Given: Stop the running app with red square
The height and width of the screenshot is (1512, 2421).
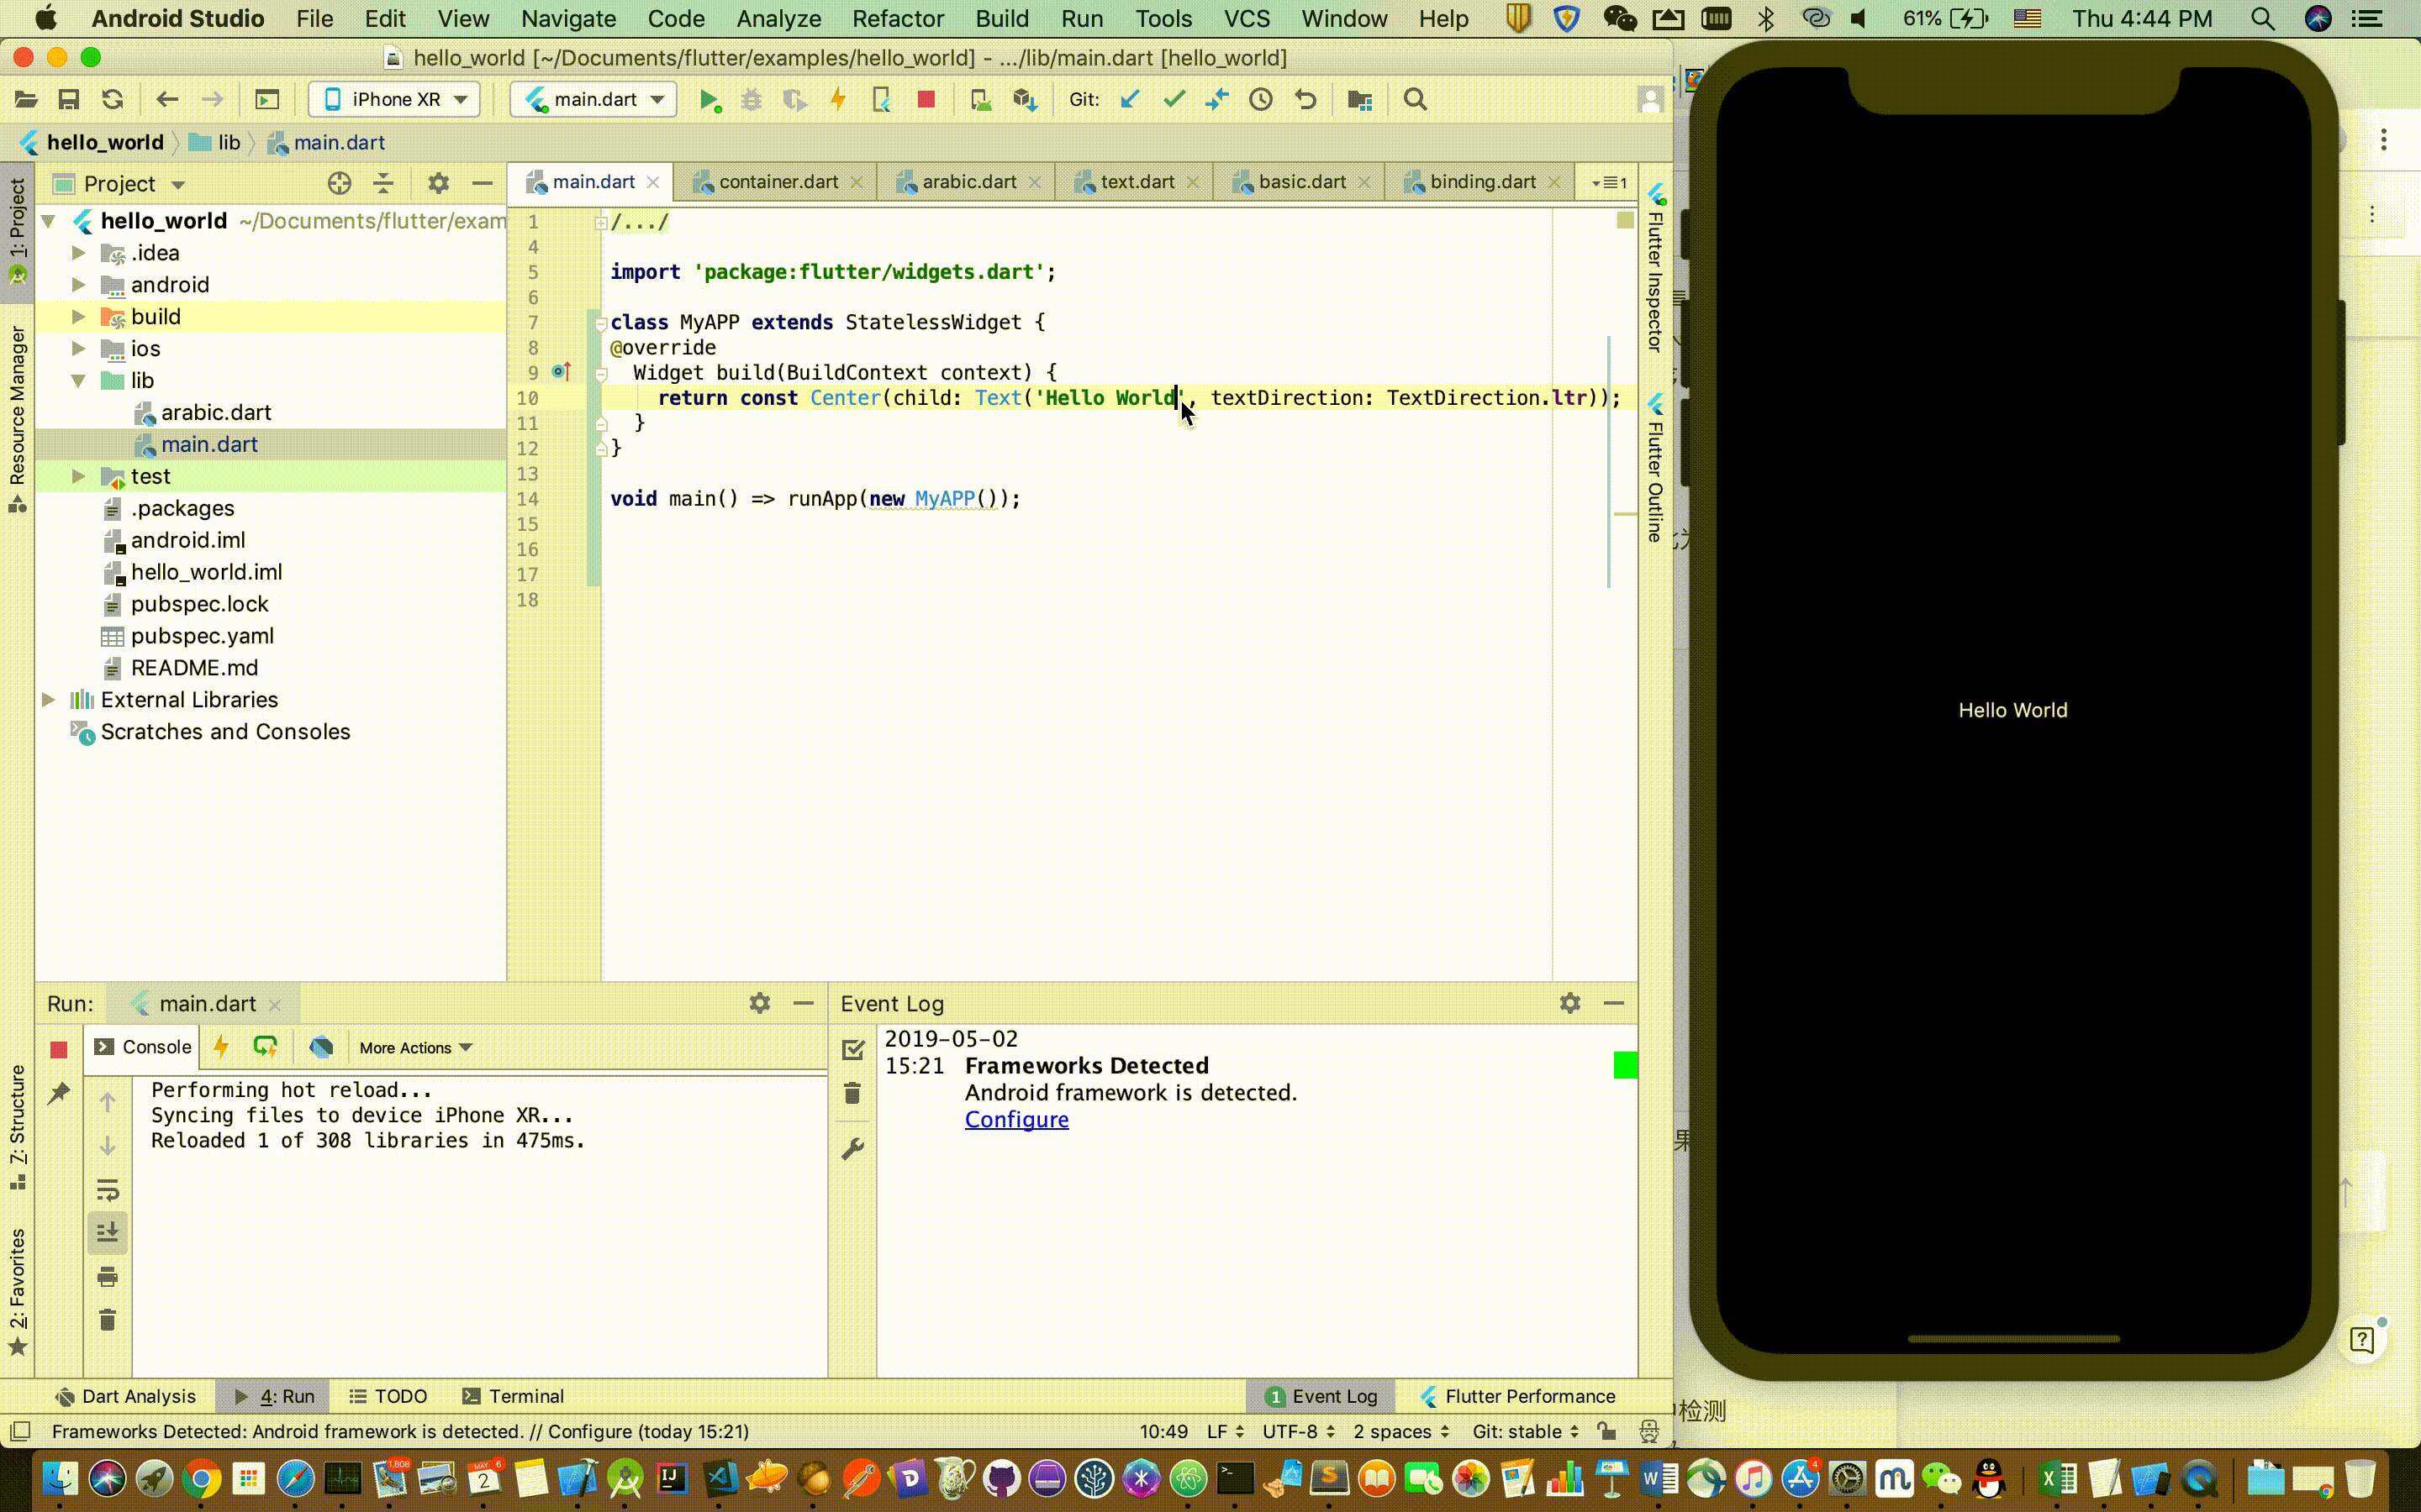Looking at the screenshot, I should [926, 100].
